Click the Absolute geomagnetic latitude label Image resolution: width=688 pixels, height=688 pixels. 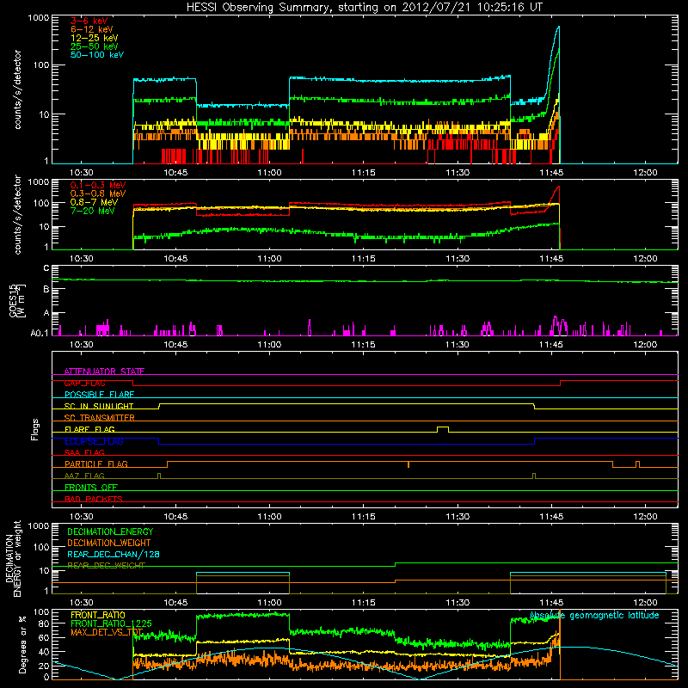594,615
